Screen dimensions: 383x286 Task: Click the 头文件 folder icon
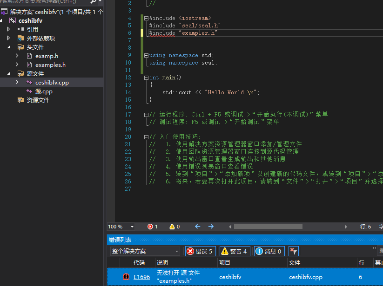tap(21, 47)
